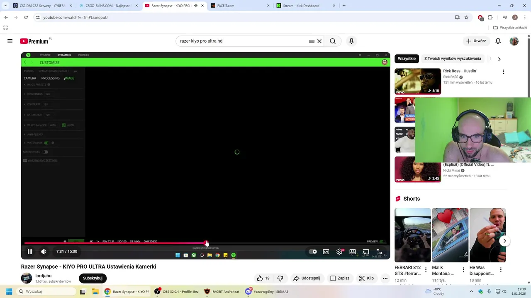The image size is (531, 298).
Task: Reload the current page
Action: (26, 17)
